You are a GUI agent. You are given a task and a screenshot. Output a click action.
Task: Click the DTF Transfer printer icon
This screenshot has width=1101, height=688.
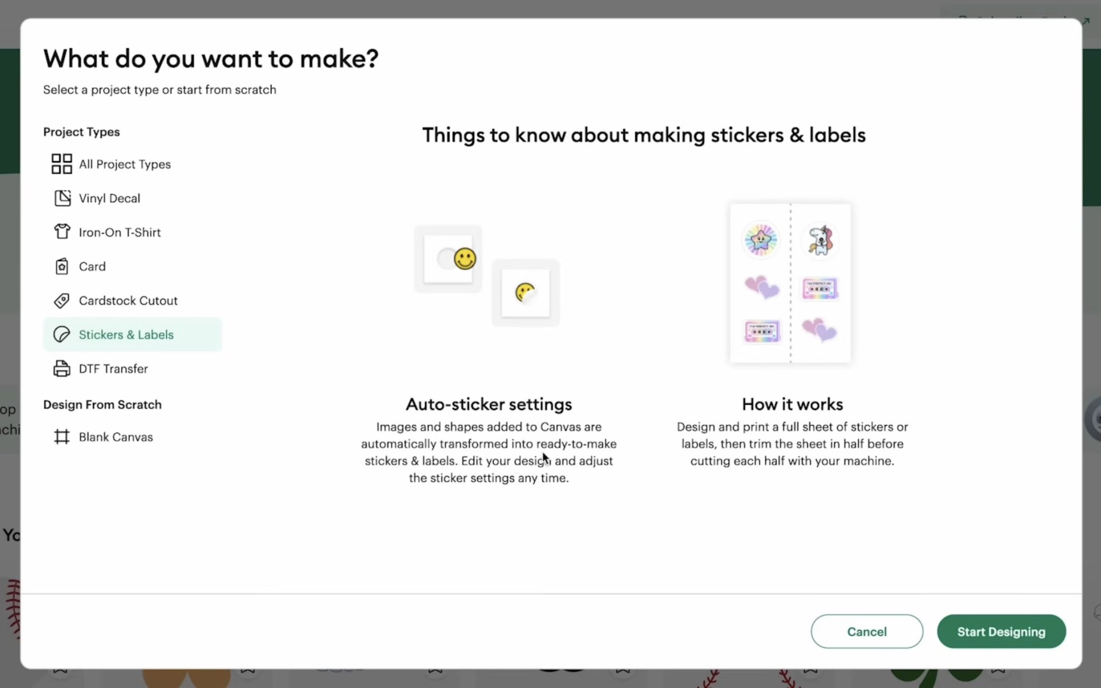pyautogui.click(x=61, y=369)
